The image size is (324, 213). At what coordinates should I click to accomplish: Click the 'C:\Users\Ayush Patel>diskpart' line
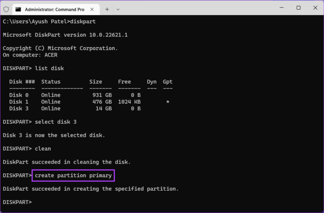tap(49, 22)
